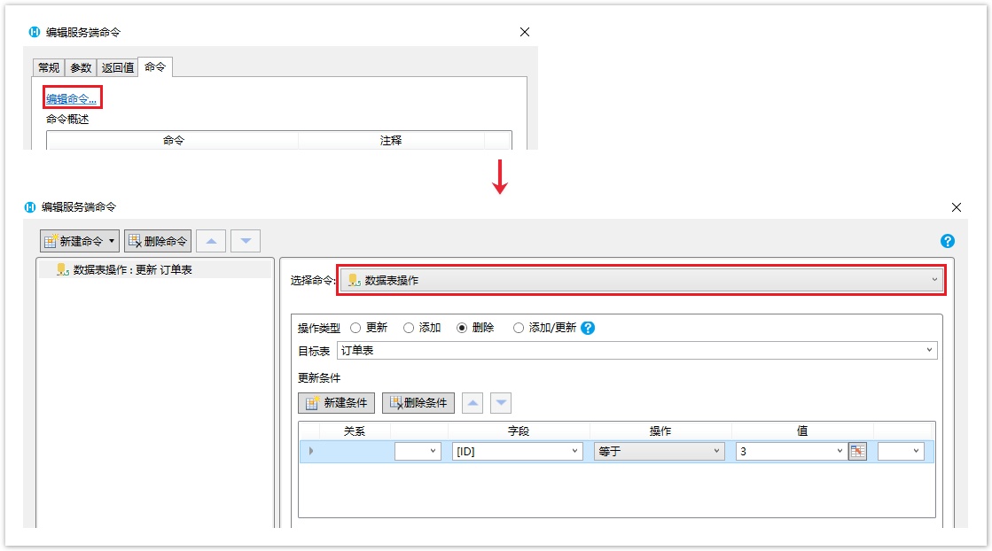This screenshot has height=551, width=992.
Task: Select the 更新 operation type
Action: pos(355,328)
